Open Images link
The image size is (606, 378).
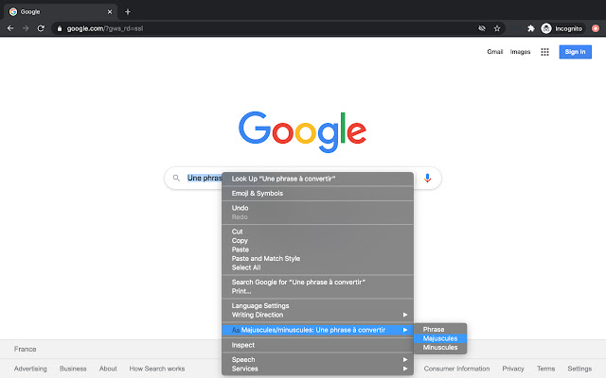tap(520, 52)
